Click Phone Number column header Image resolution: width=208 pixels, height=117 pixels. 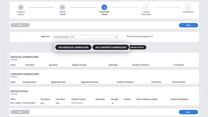179,82
